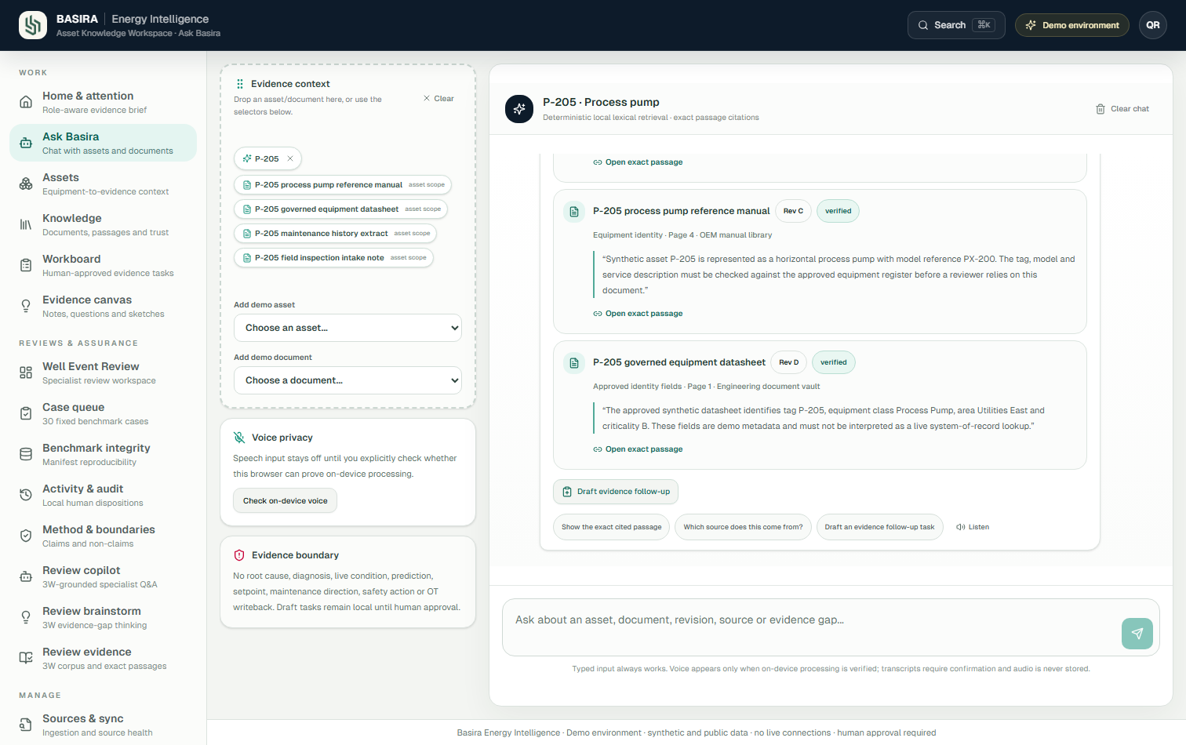The image size is (1186, 745).
Task: Choose 'Draft an evidence follow-up task' suggestion
Action: tap(879, 527)
